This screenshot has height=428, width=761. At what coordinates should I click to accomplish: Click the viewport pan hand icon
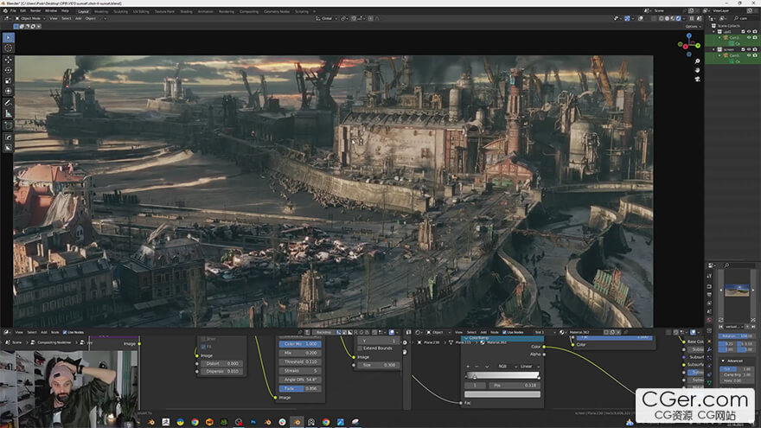coord(697,70)
